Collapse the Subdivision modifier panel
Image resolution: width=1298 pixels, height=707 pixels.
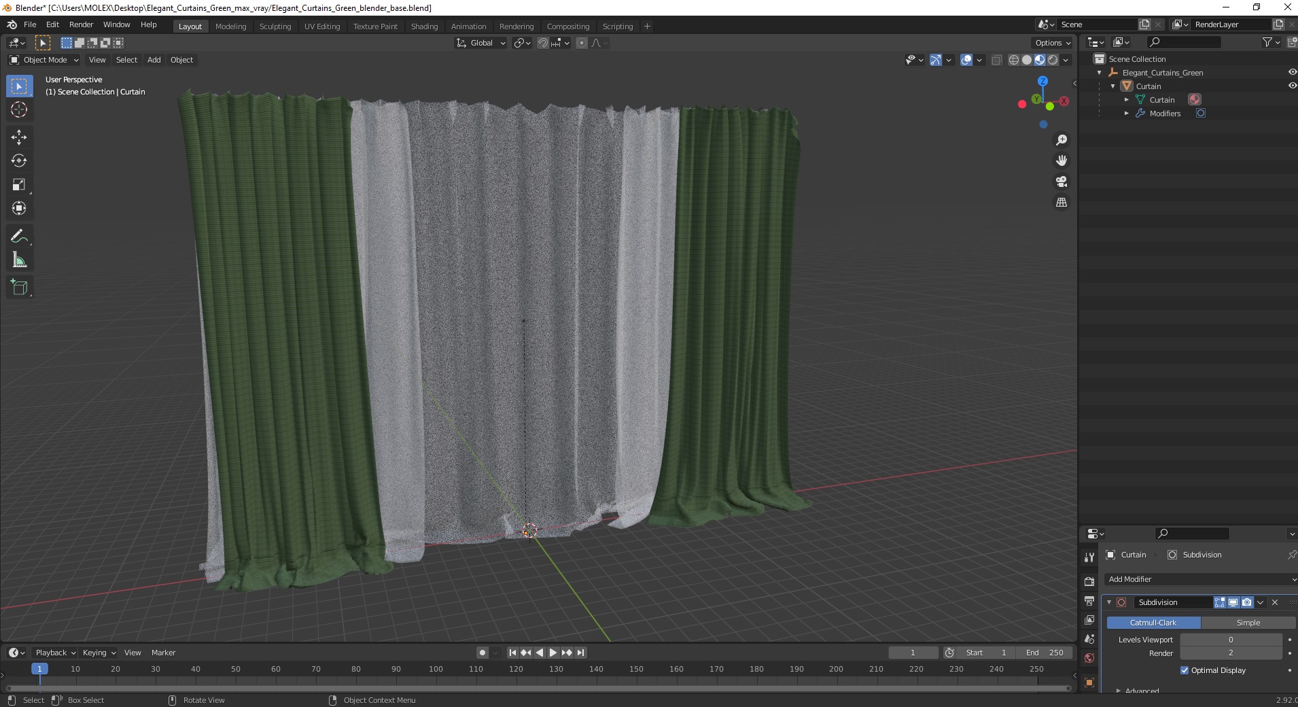pyautogui.click(x=1109, y=602)
